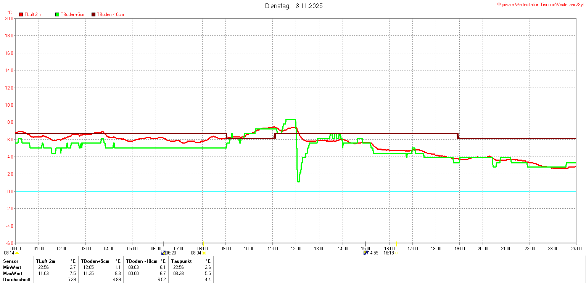The image size is (586, 283).
Task: Click the chart title Dienstag, 18.11.2025
Action: (294, 6)
